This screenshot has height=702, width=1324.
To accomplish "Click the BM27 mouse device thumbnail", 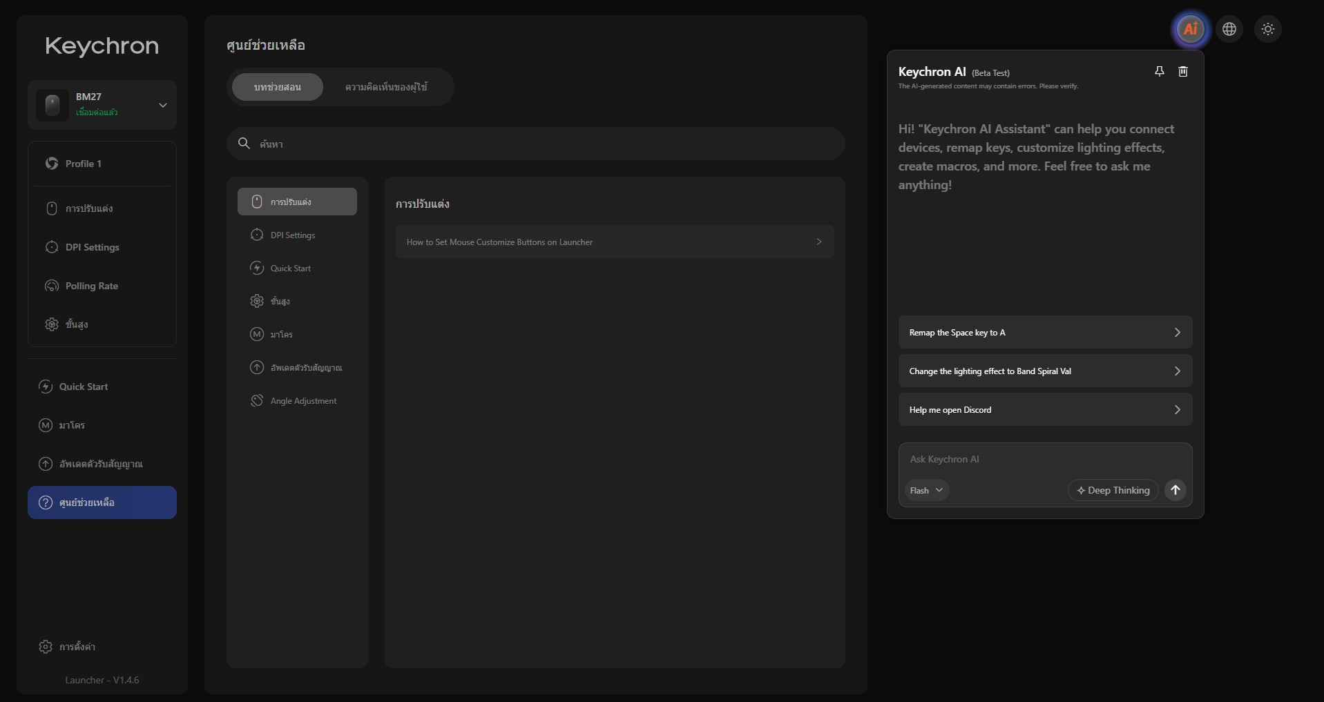I will tap(52, 105).
